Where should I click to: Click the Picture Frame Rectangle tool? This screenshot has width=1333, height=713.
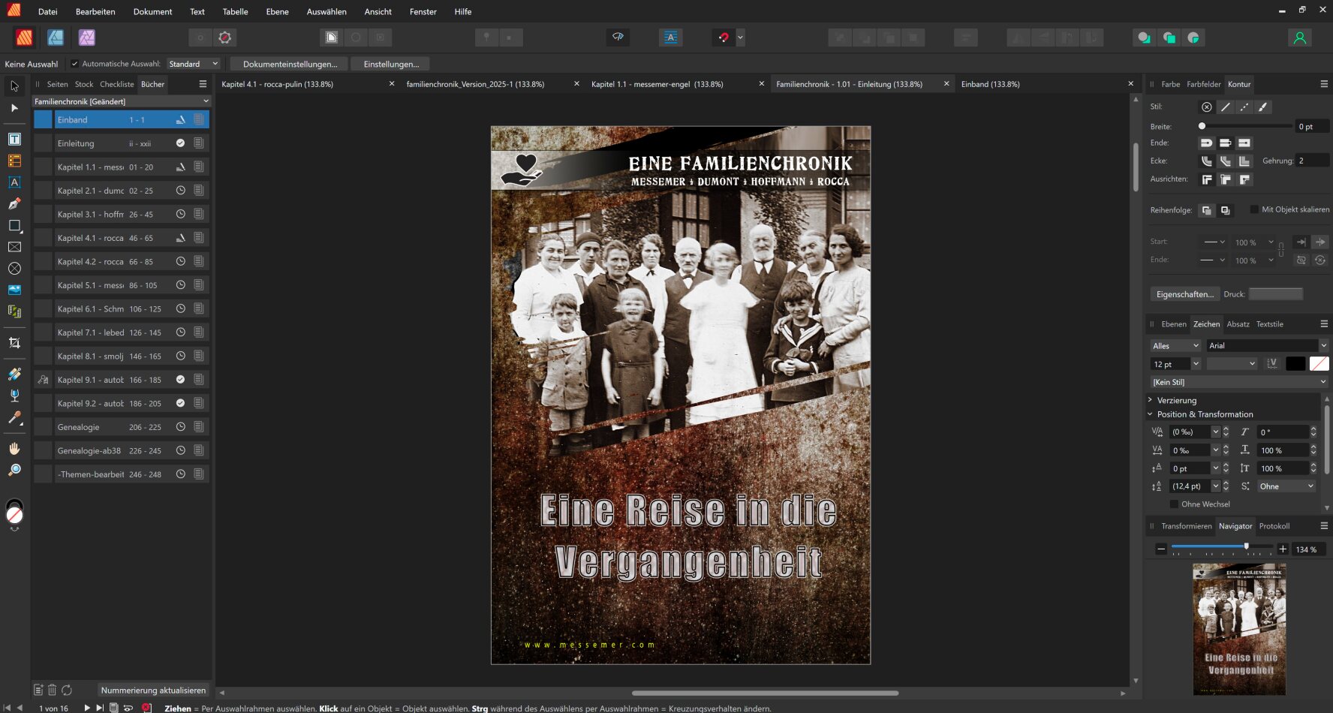click(14, 247)
